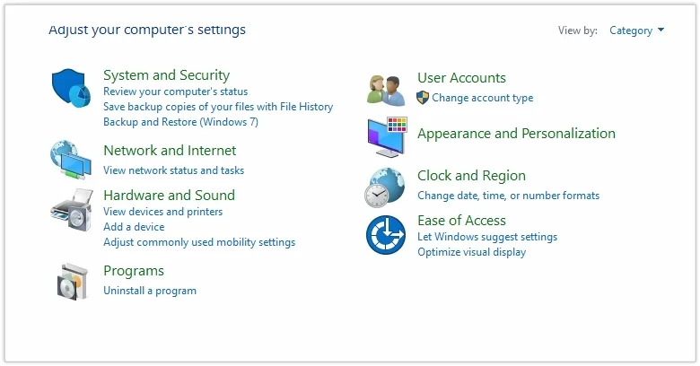Open the Optimize visual display link
The height and width of the screenshot is (366, 700).
click(471, 252)
